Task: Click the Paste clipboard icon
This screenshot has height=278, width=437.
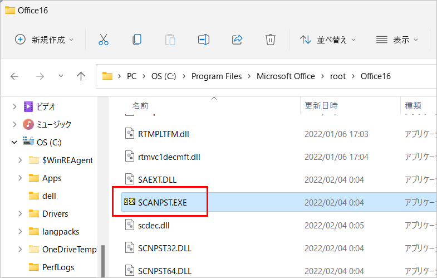Action: pos(170,40)
